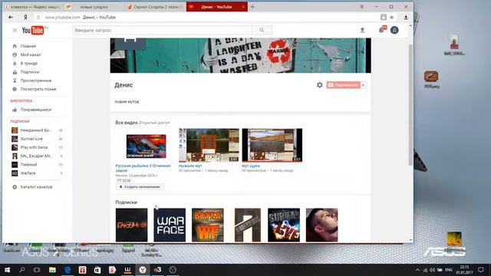
Task: Open the 'мут щука' video thumbnail
Action: click(272, 145)
